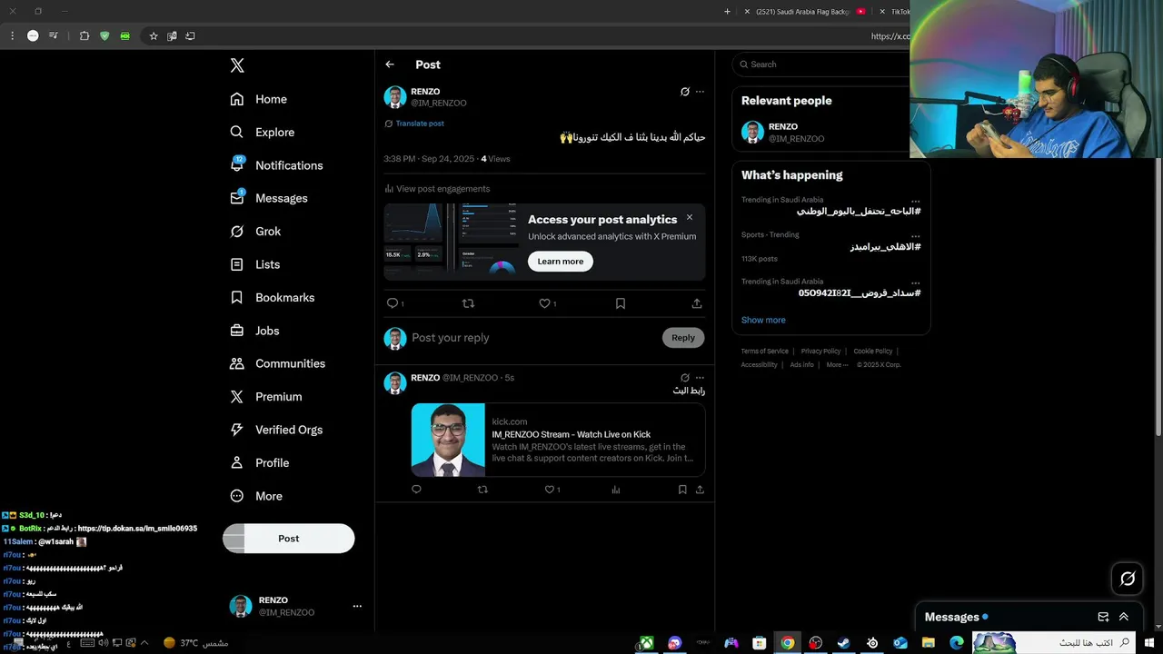Screen dimensions: 1163x654
Task: Share the main post
Action: pyautogui.click(x=697, y=303)
